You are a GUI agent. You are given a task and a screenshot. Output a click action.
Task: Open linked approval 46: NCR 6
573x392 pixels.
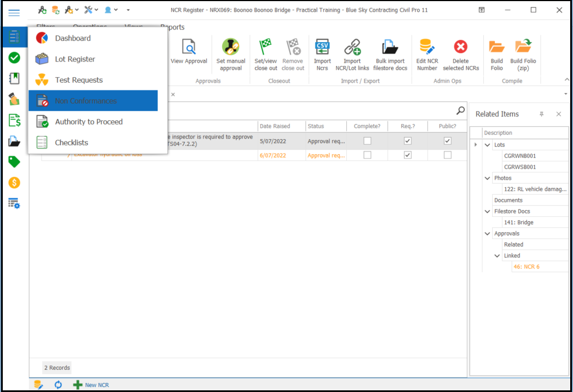pos(526,267)
